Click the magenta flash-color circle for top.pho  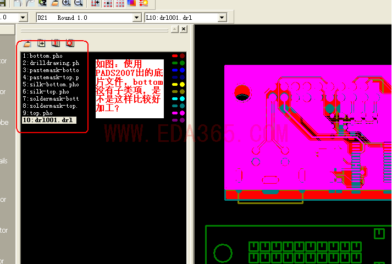coord(183,113)
